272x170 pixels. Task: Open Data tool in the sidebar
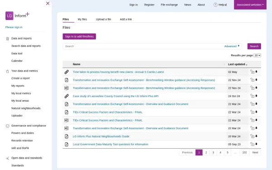coord(17,53)
